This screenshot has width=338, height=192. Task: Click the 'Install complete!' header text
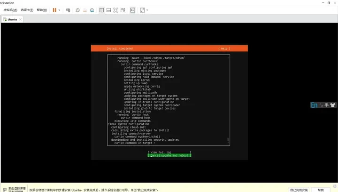click(120, 48)
